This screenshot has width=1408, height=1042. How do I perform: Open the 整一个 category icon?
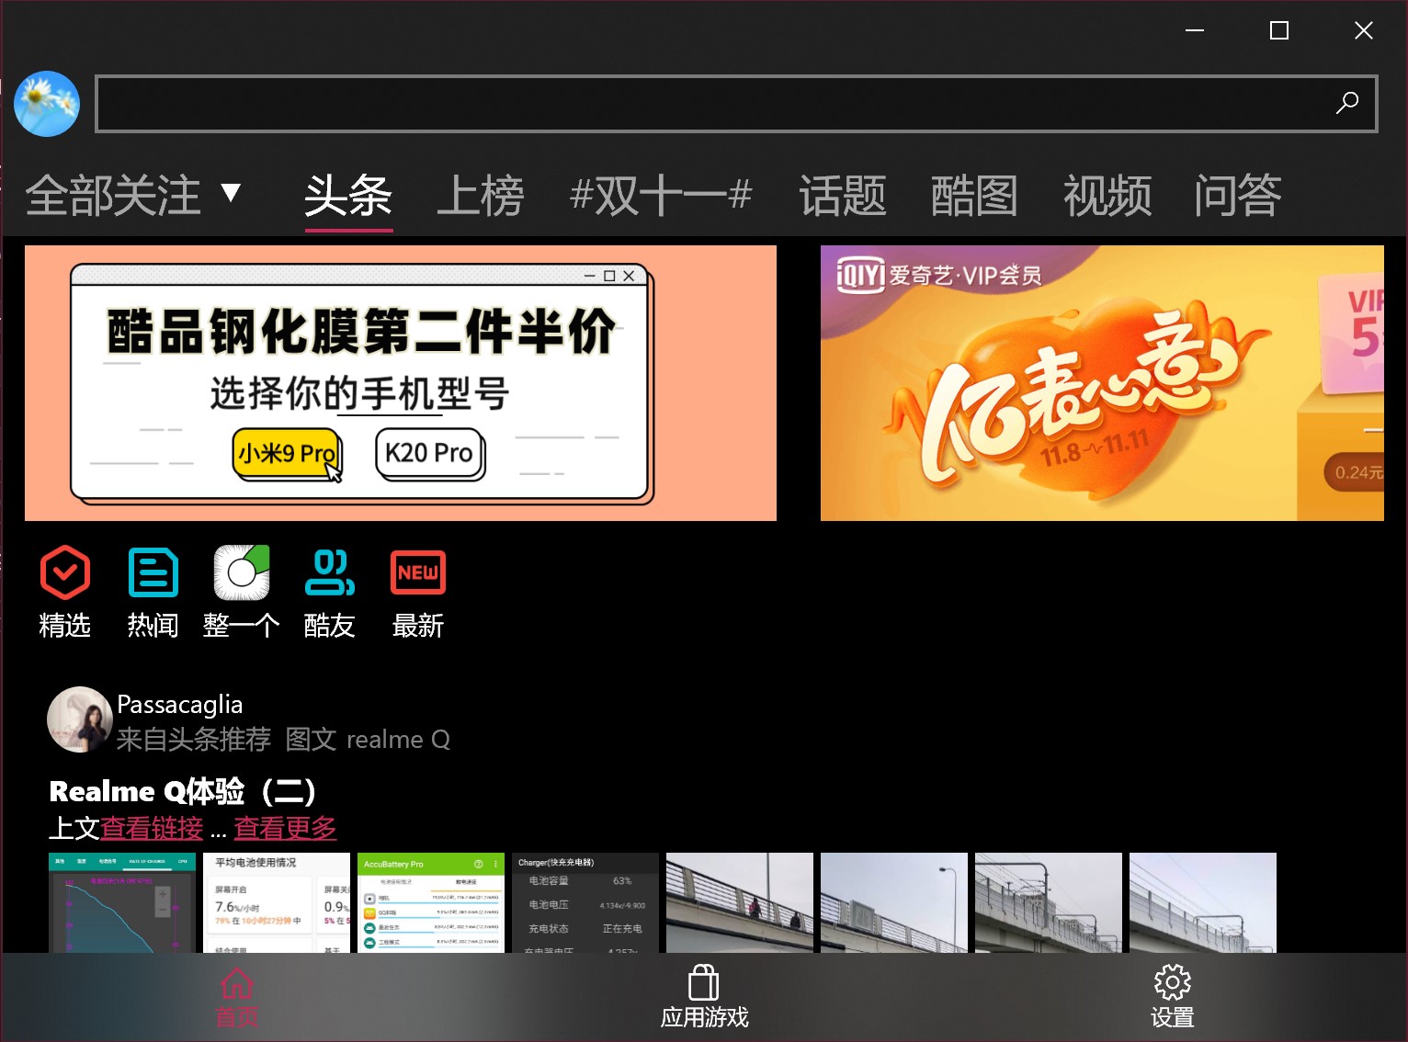[x=242, y=593]
